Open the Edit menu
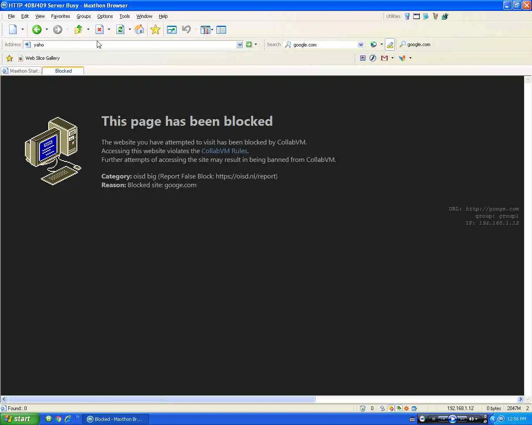Image resolution: width=532 pixels, height=425 pixels. point(25,16)
